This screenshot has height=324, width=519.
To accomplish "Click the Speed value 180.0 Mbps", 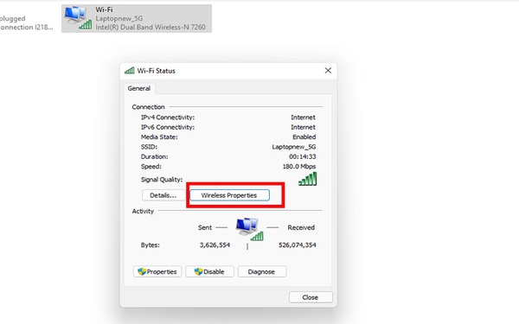I will (x=299, y=167).
